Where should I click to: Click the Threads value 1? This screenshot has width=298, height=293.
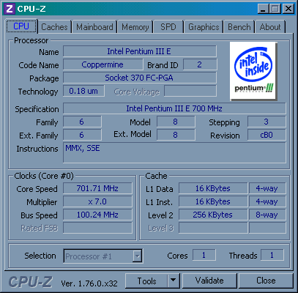(272, 256)
